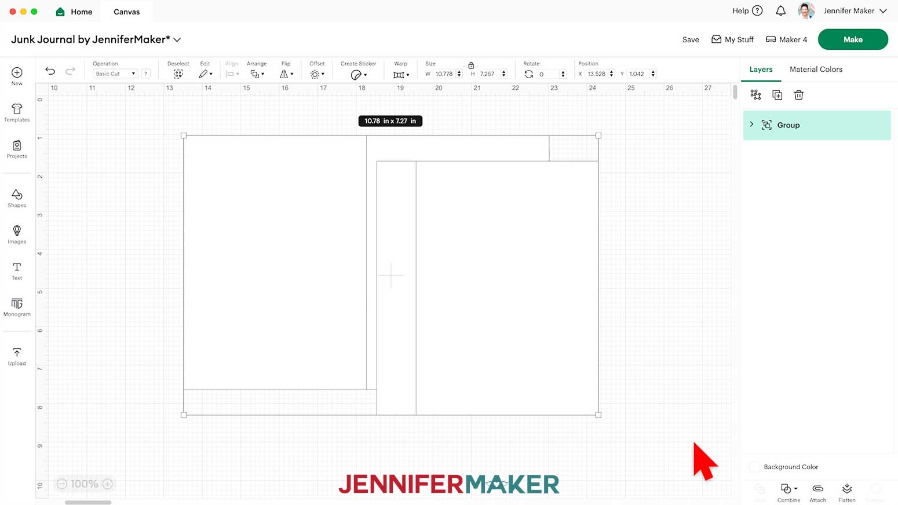
Task: Click the Width size input field
Action: [x=444, y=74]
